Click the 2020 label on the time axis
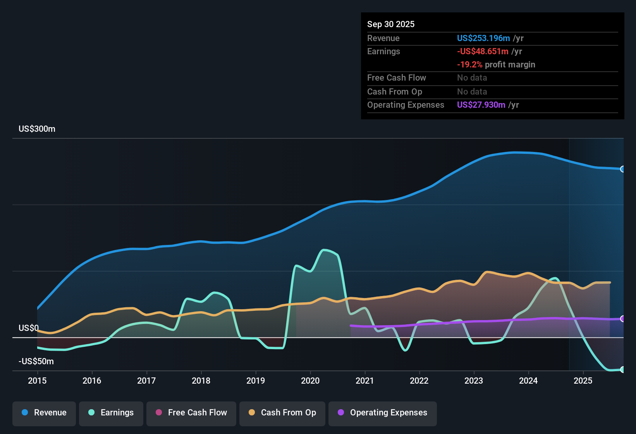636x434 pixels. click(x=310, y=381)
